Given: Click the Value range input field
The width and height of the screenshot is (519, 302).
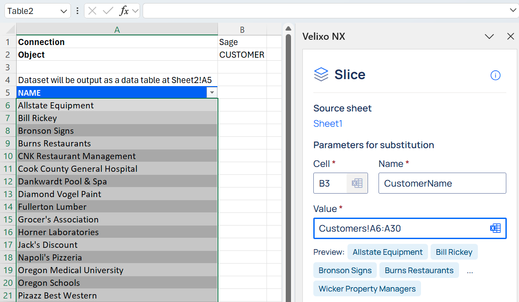Looking at the screenshot, I should coord(400,228).
